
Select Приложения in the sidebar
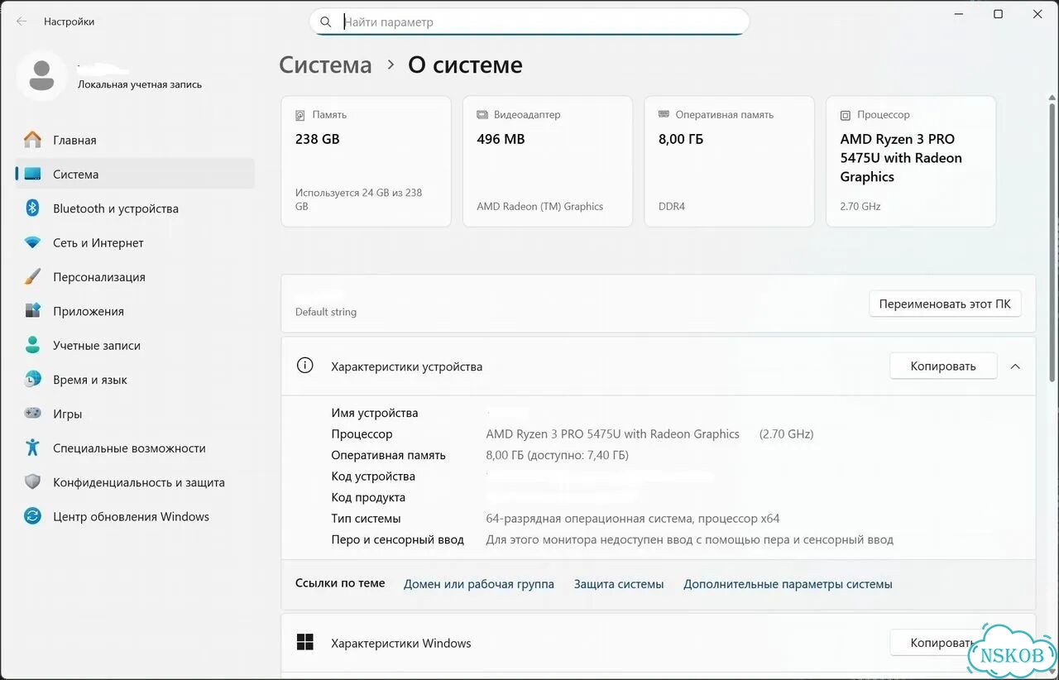click(x=135, y=311)
